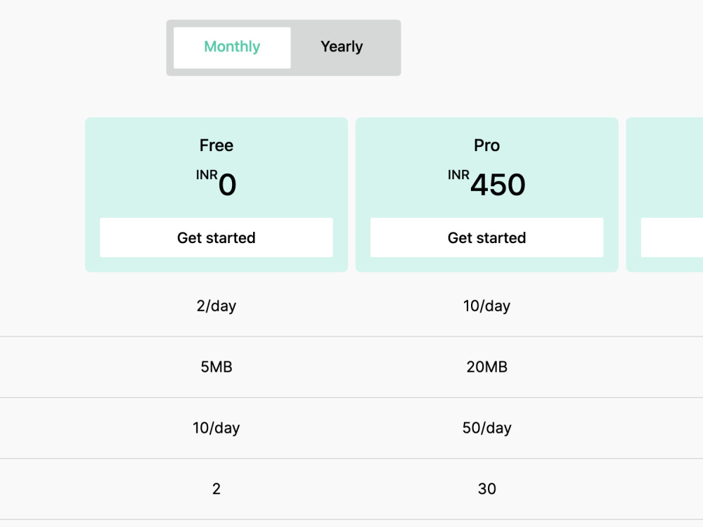The width and height of the screenshot is (703, 527).
Task: Switch billing to Yearly
Action: 342,46
